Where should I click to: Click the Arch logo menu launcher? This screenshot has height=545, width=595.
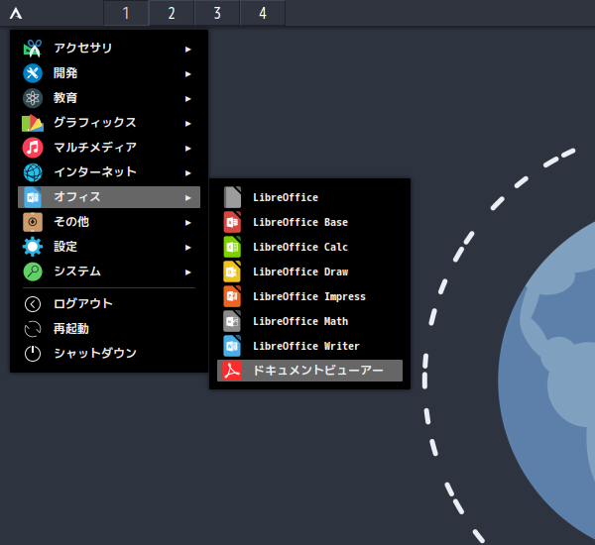[16, 14]
